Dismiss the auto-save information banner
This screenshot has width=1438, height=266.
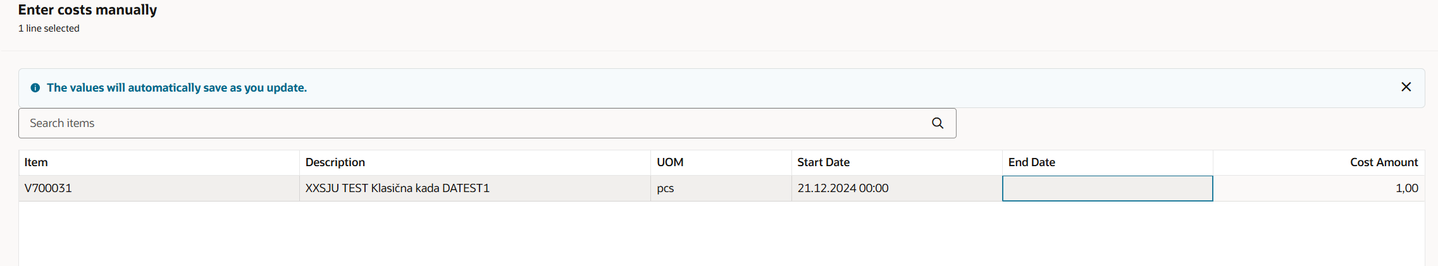(1406, 87)
